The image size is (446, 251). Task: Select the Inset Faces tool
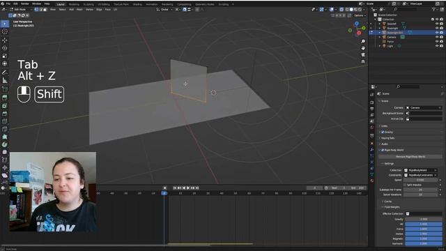(x=5, y=105)
